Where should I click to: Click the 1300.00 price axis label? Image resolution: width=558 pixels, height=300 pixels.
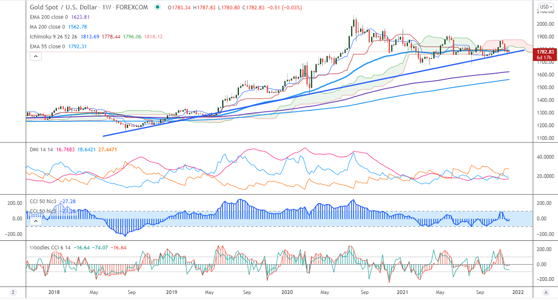tap(545, 113)
